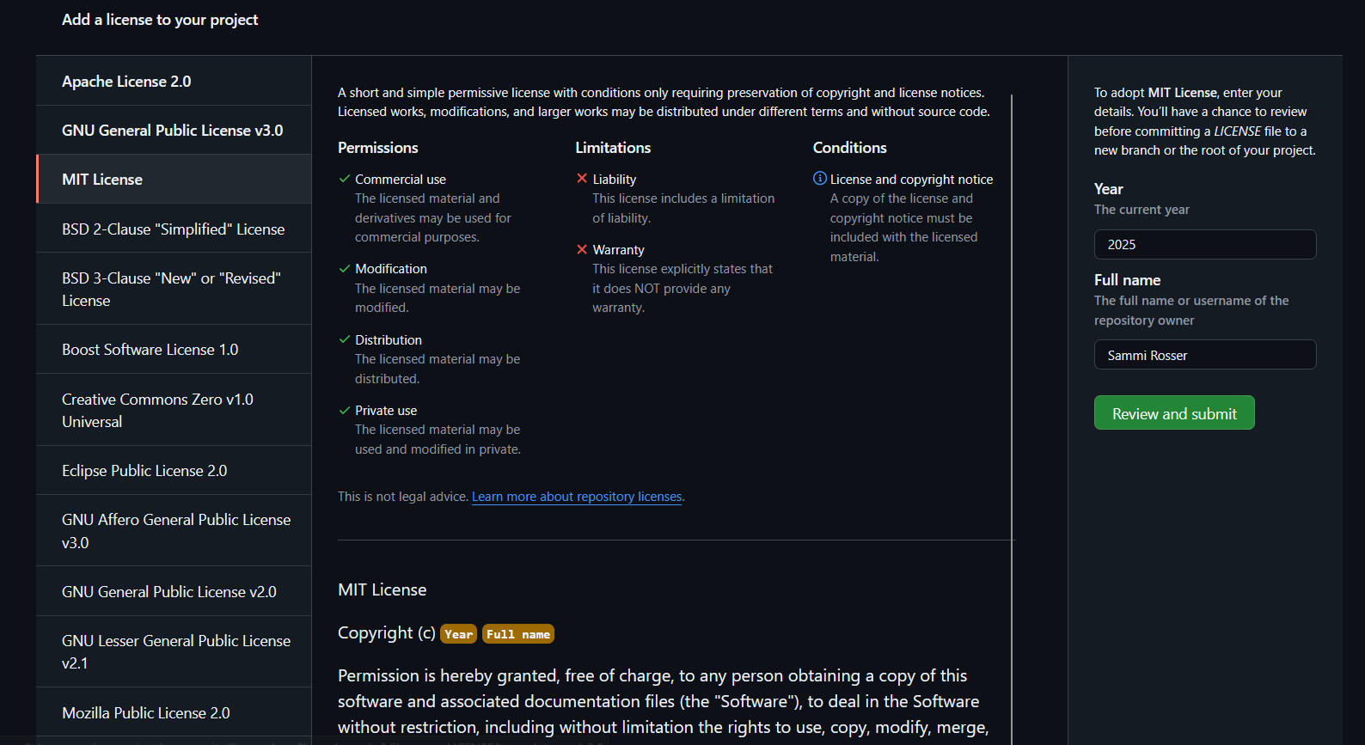Choose GNU General Public License v3.0
1365x745 pixels.
coord(172,131)
